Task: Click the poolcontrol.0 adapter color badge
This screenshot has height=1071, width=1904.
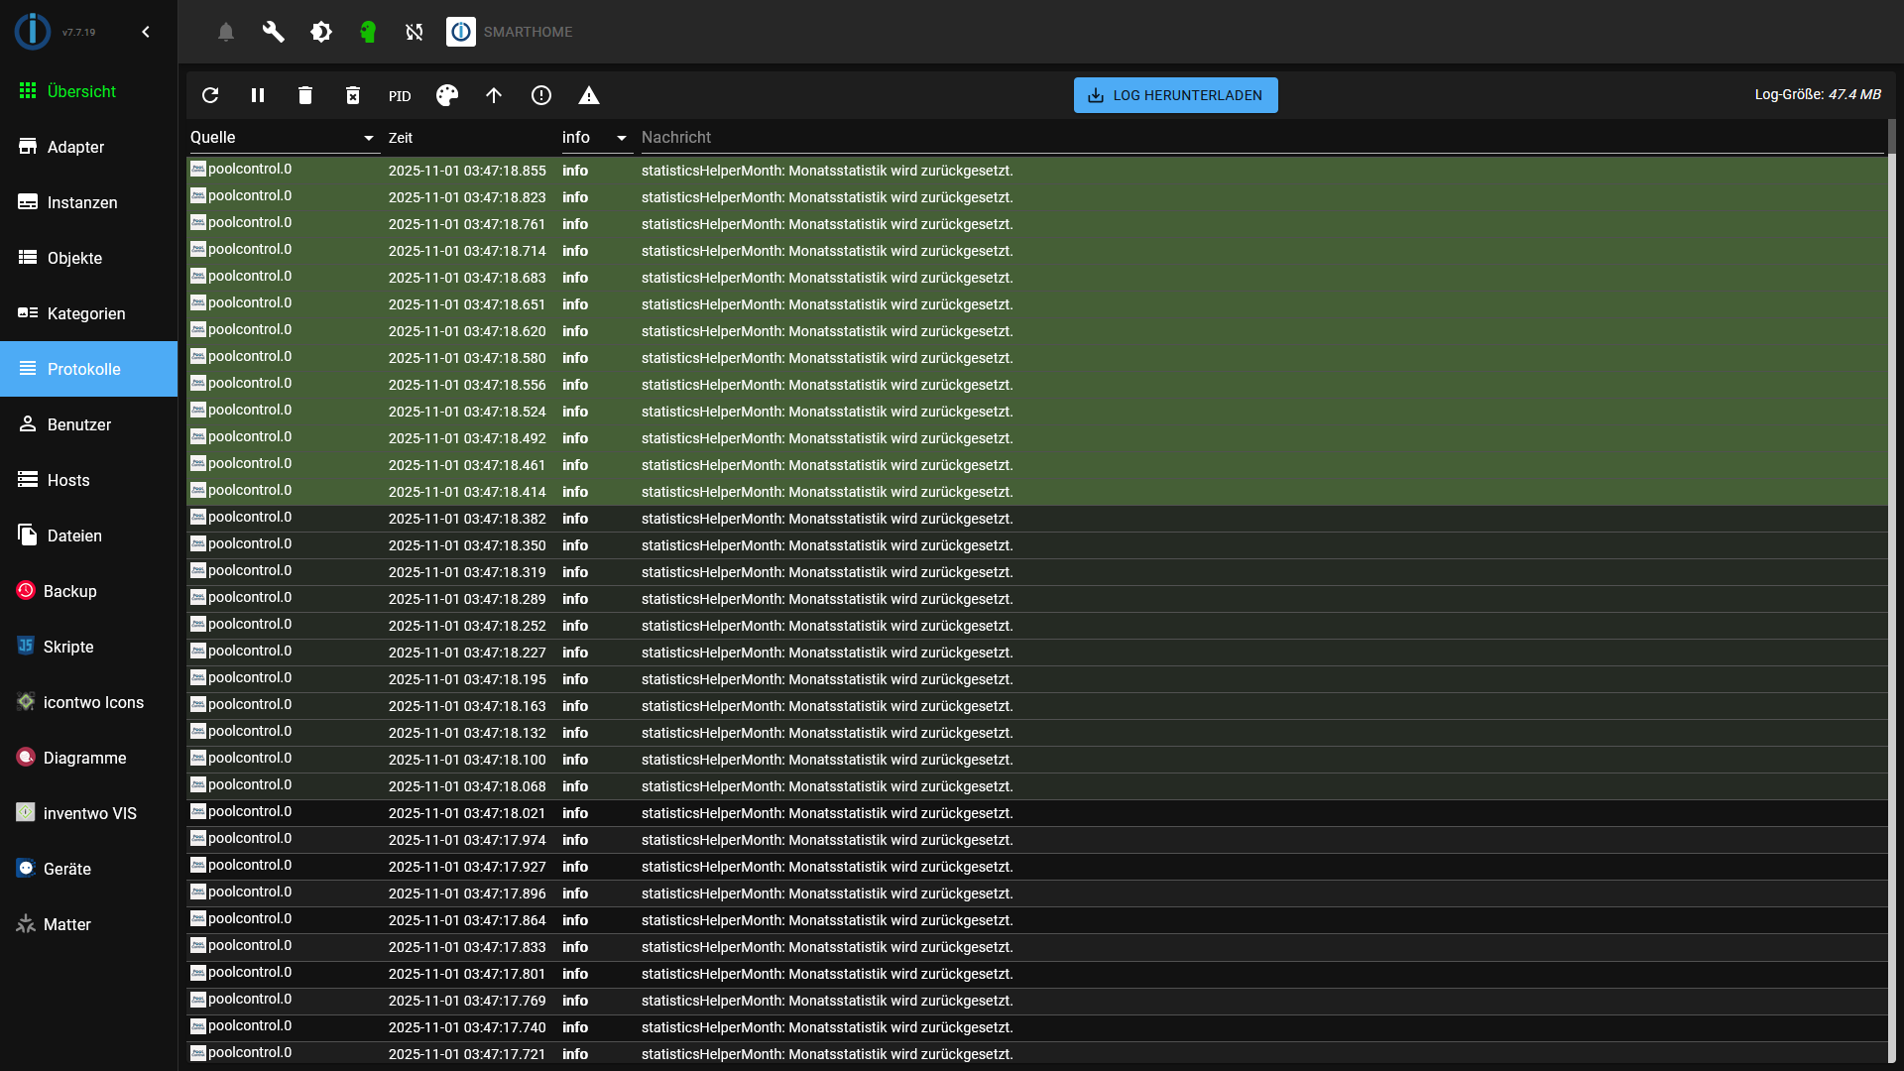Action: click(x=199, y=169)
